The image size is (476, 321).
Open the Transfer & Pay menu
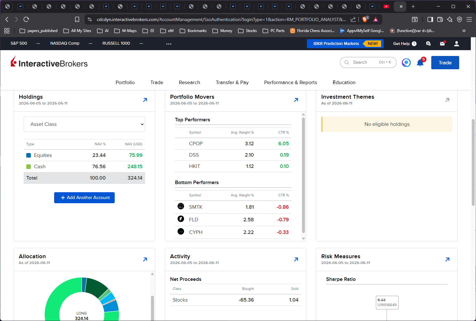232,83
